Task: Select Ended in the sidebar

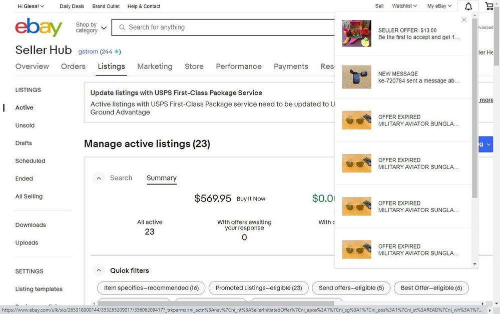Action: [x=24, y=178]
